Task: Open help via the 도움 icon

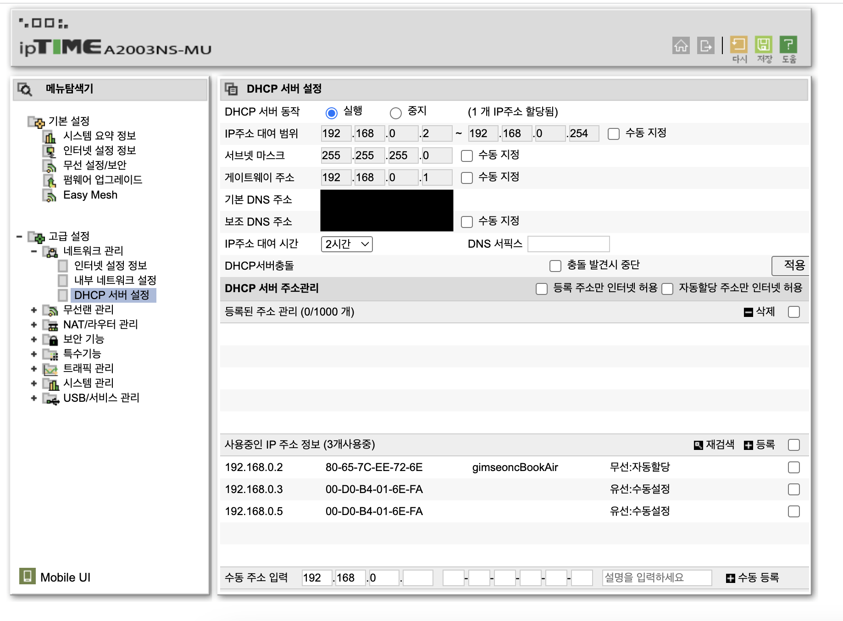Action: [x=789, y=44]
